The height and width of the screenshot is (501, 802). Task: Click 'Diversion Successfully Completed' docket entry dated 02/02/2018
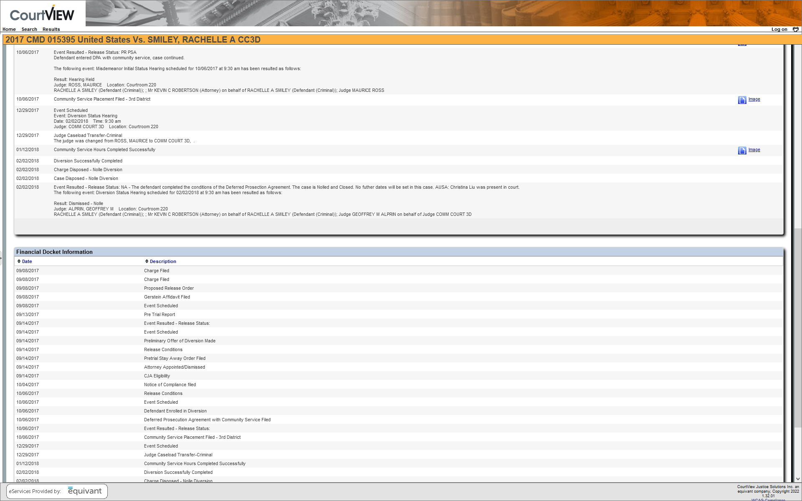pyautogui.click(x=88, y=161)
